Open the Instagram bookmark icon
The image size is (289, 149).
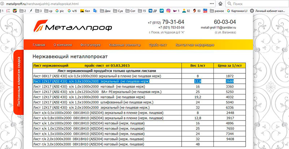169,11
